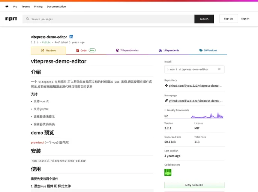
Task: Click the git repository diamond icon
Action: (166, 85)
